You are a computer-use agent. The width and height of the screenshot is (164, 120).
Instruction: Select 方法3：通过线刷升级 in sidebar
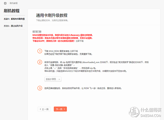[x=13, y=26]
